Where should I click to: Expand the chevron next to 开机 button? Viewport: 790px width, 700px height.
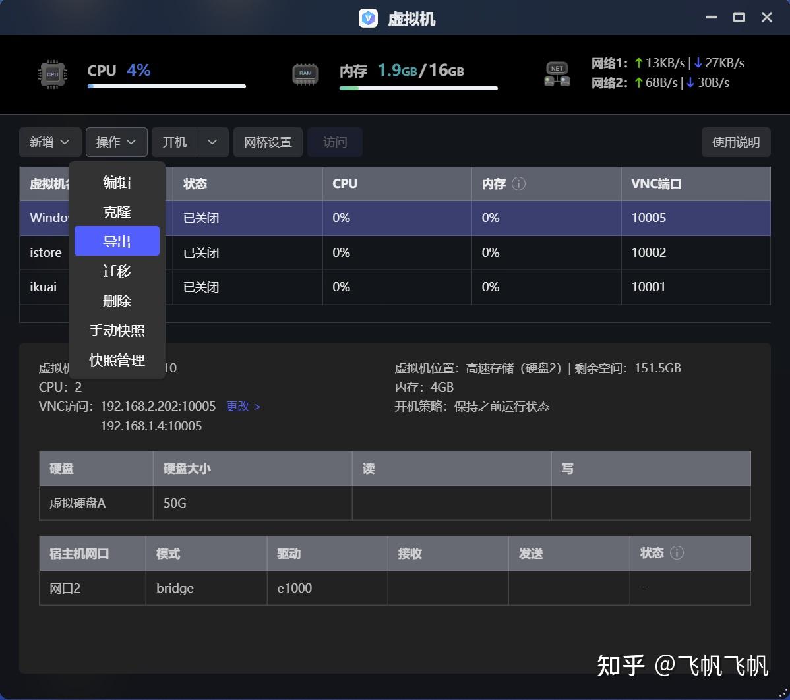212,142
